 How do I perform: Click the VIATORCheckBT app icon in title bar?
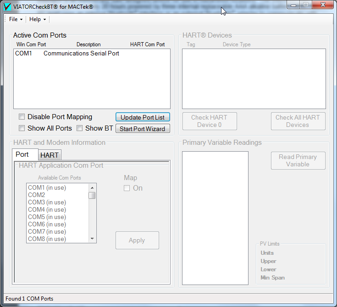7,7
